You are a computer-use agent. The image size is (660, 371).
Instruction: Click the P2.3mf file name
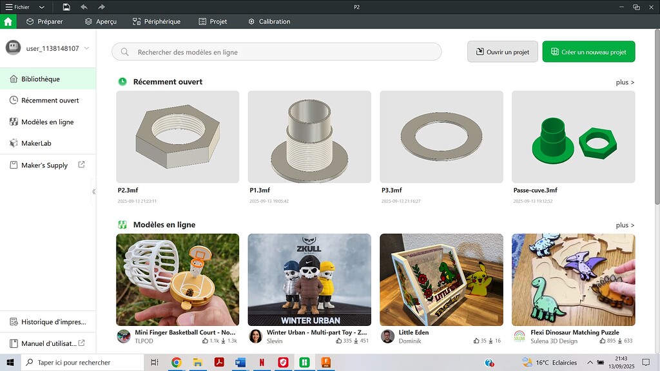[128, 190]
